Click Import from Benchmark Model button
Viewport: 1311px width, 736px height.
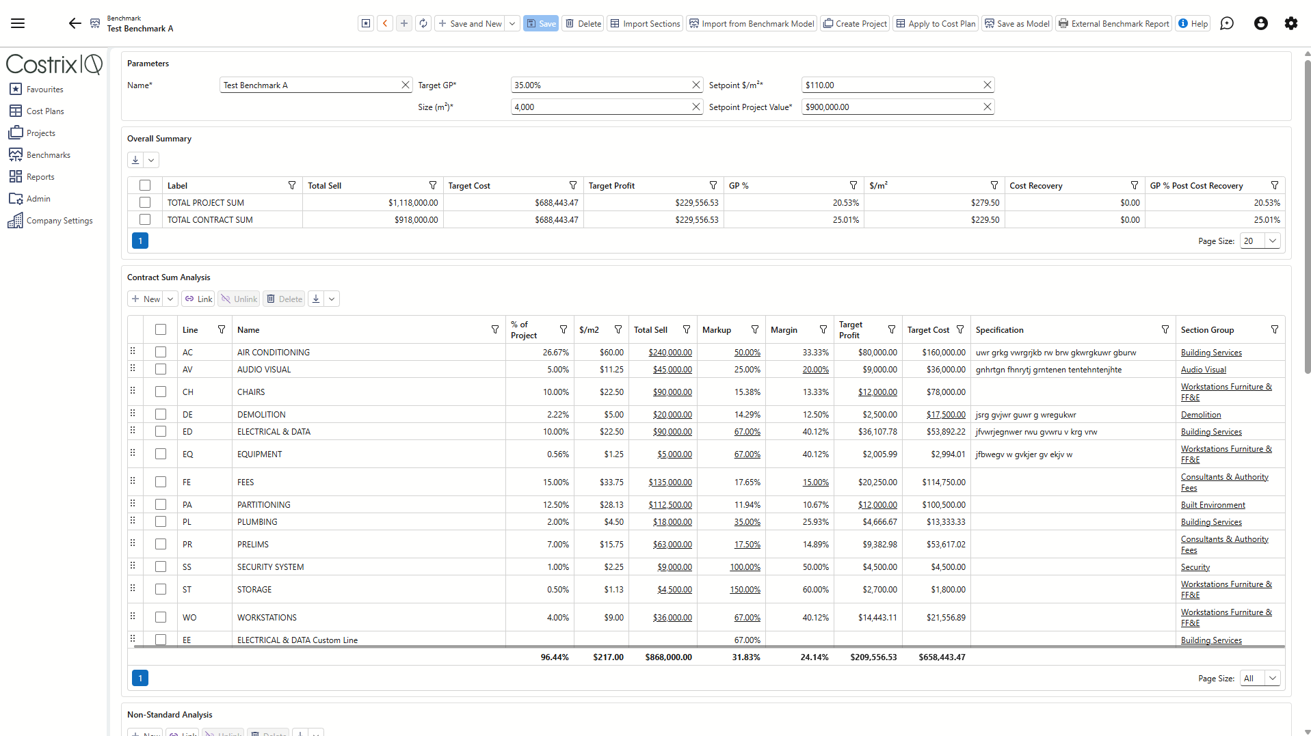[x=752, y=23]
